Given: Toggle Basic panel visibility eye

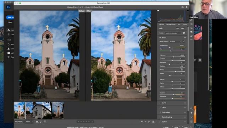Looking at the screenshot, I should click(185, 38).
